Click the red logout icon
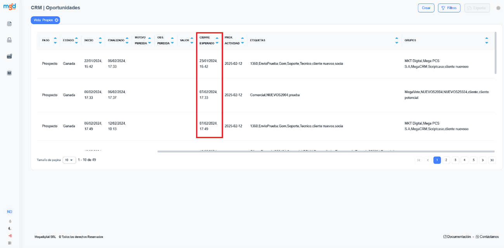 [10, 236]
